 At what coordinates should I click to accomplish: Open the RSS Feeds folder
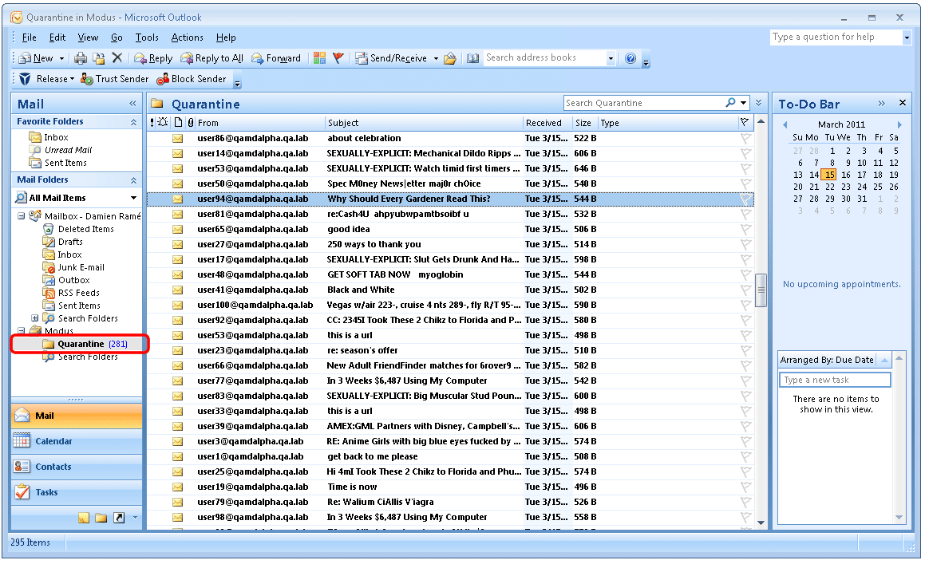(x=78, y=293)
